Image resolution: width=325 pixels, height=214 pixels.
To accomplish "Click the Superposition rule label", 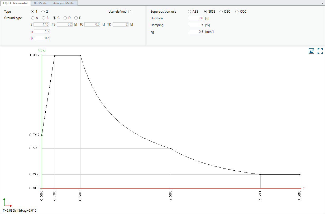I will (163, 12).
